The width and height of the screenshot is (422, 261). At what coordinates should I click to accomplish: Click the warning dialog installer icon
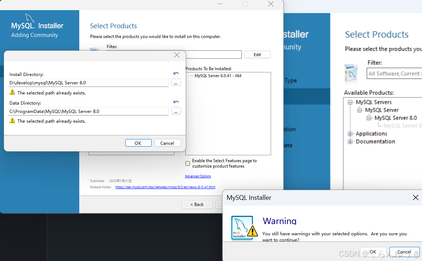click(x=244, y=228)
